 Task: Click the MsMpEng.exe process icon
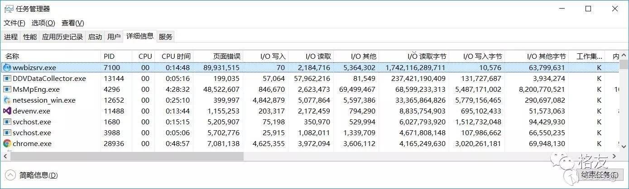click(7, 90)
